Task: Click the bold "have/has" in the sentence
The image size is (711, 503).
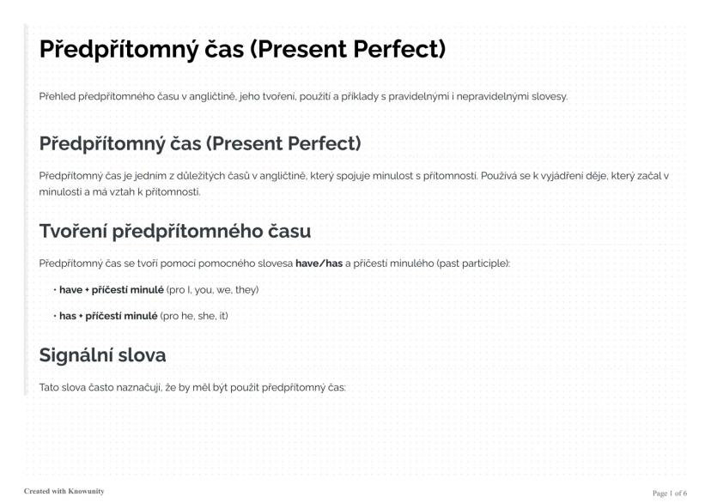Action: [319, 263]
